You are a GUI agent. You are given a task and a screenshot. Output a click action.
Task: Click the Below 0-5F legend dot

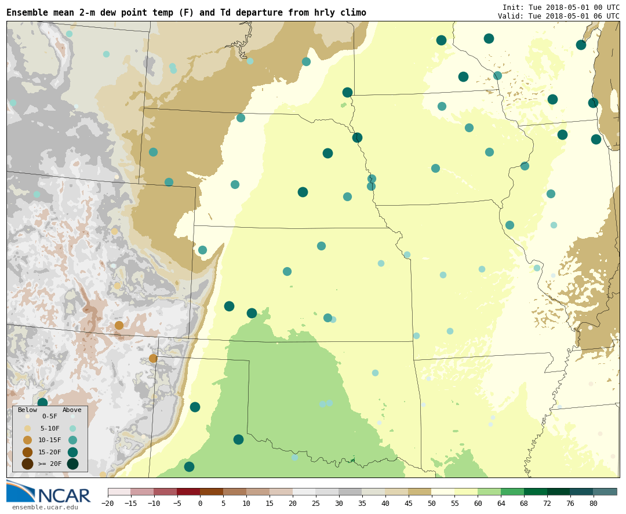point(28,416)
